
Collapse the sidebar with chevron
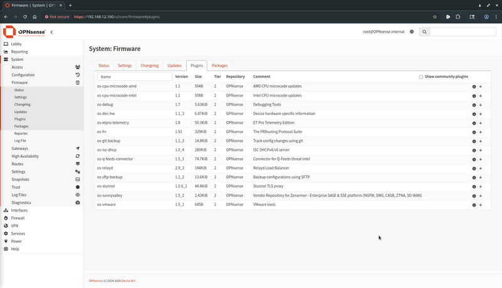click(51, 32)
